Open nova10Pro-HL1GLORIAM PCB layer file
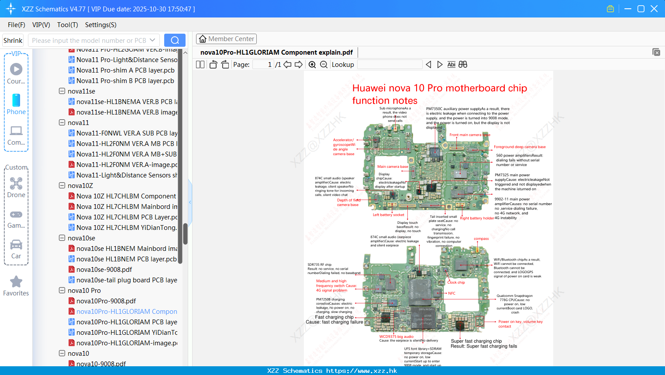 [x=123, y=322]
